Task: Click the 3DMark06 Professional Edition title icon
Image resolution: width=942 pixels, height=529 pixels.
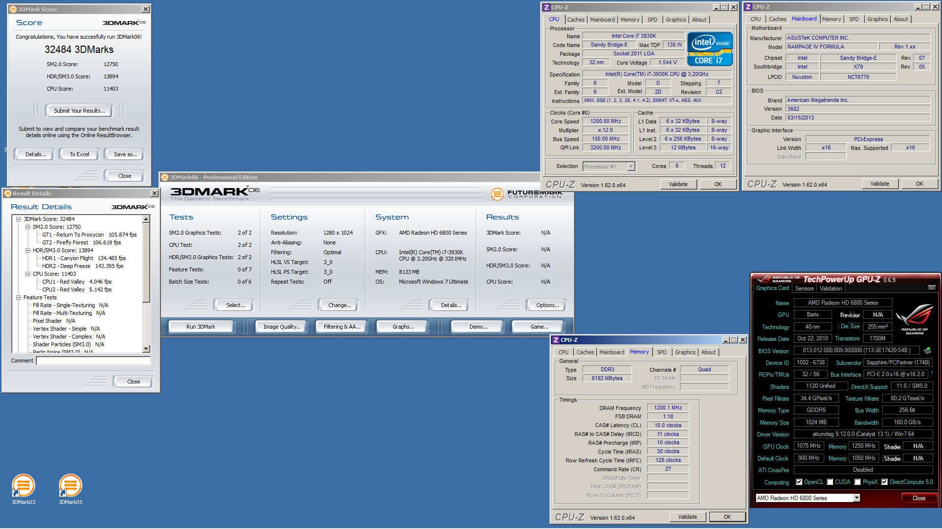Action: pos(165,177)
